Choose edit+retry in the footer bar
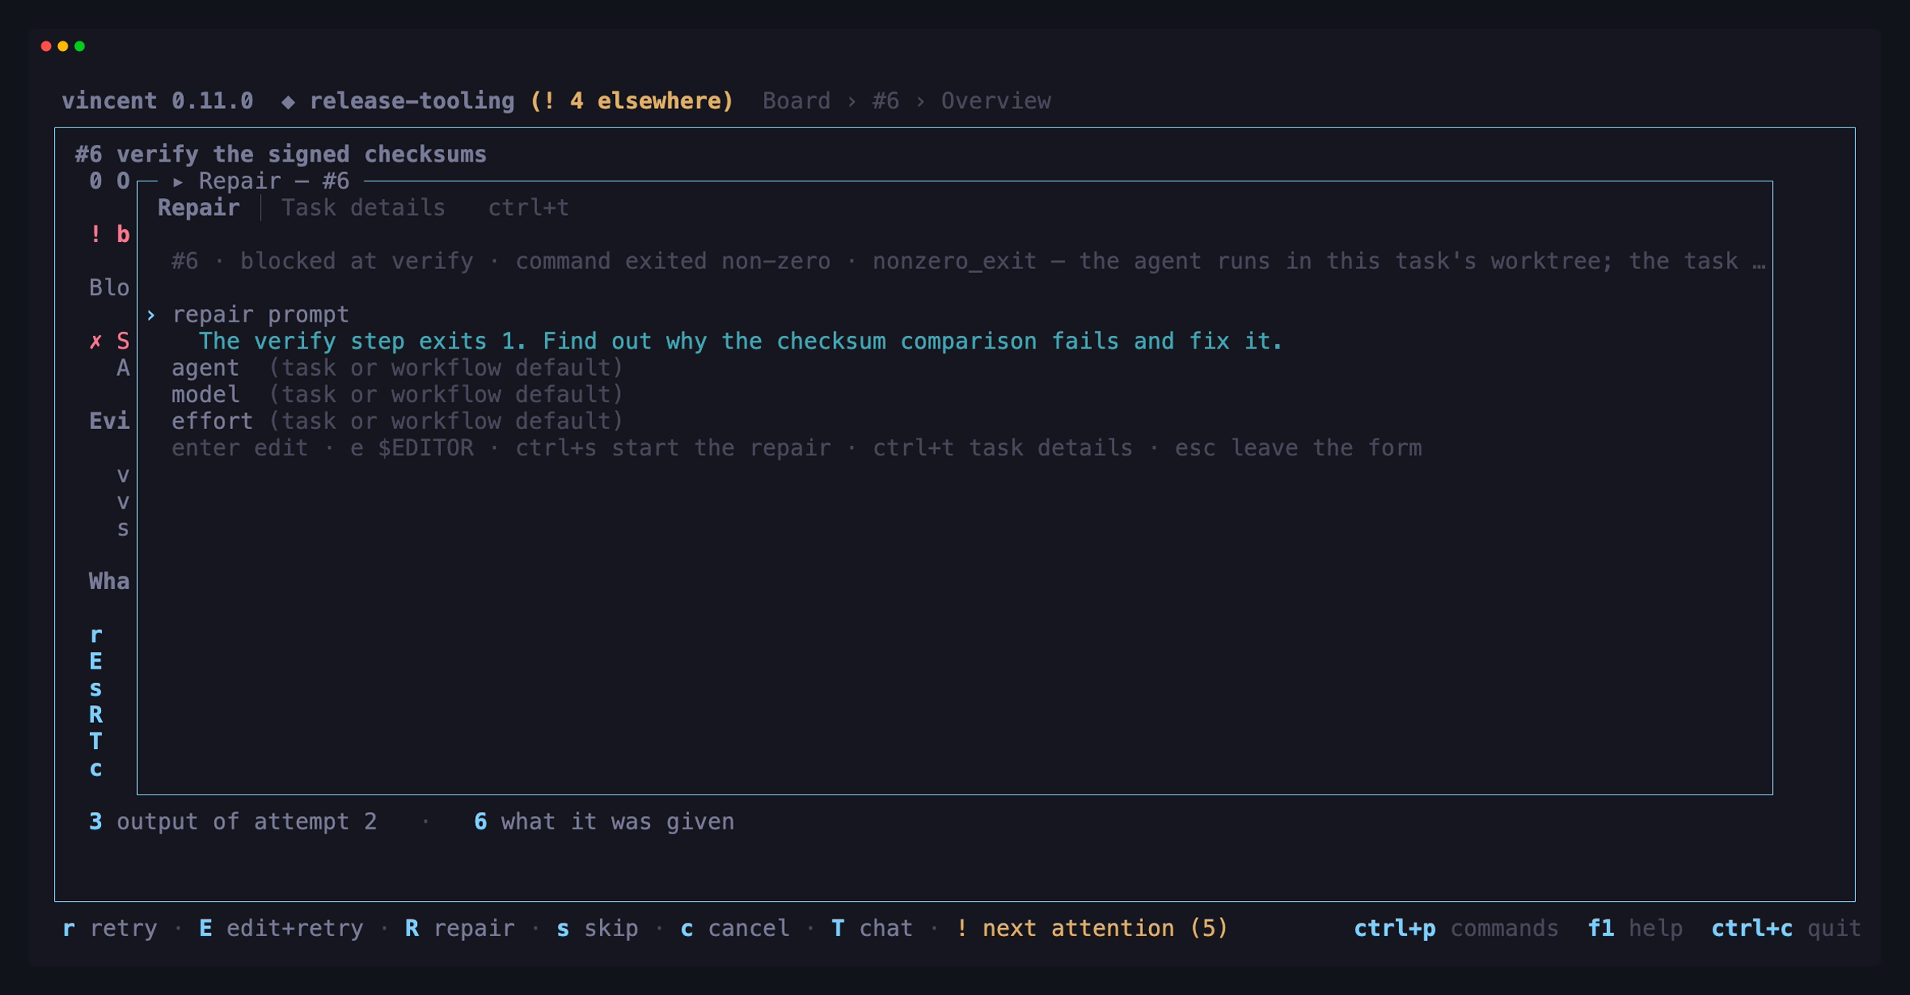1910x995 pixels. (281, 928)
